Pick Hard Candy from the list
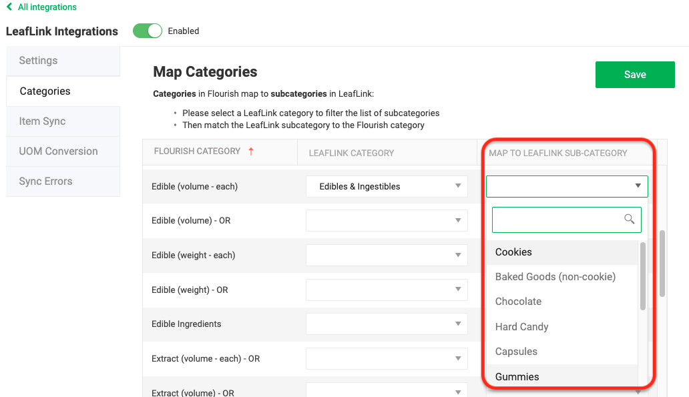This screenshot has height=397, width=689. click(562, 327)
